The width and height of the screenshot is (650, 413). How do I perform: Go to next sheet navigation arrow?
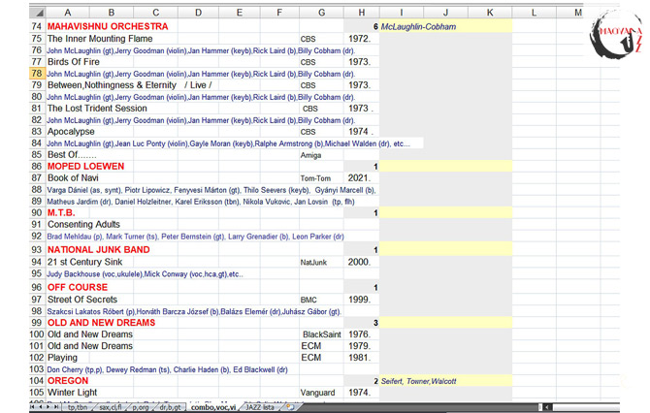[49, 407]
